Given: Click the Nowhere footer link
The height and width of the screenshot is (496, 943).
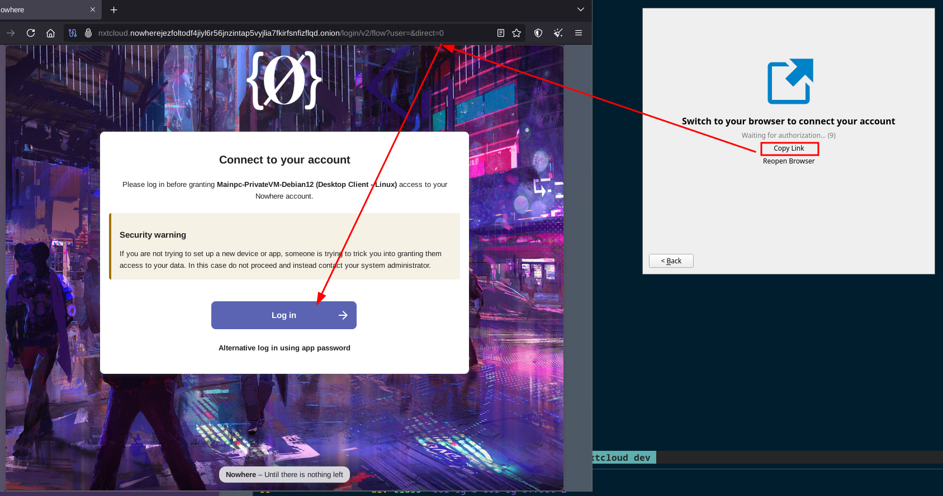Looking at the screenshot, I should pos(241,474).
